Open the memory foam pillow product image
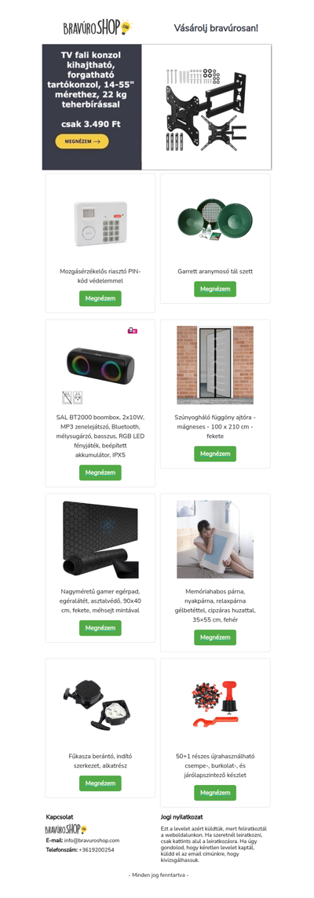The width and height of the screenshot is (314, 898). 215,539
